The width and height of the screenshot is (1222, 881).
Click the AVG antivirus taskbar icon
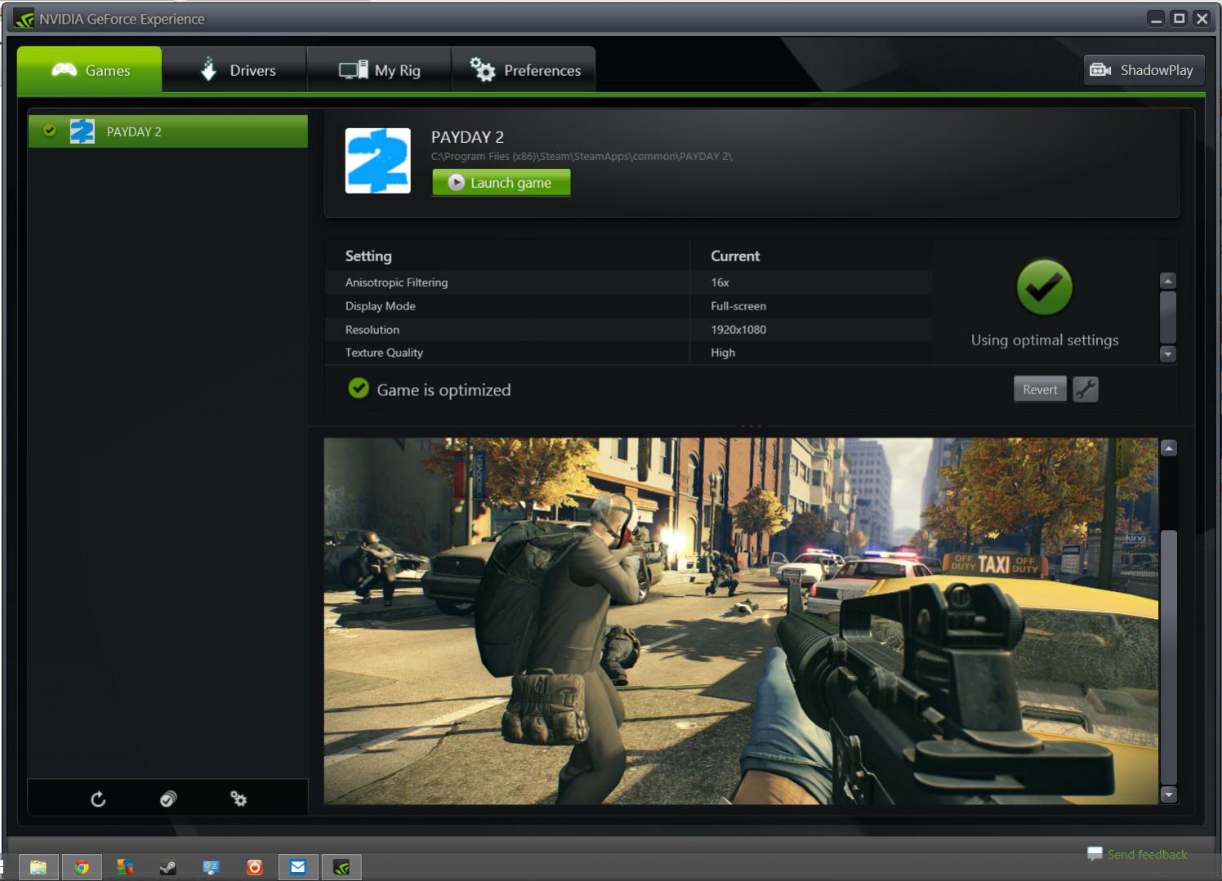124,867
